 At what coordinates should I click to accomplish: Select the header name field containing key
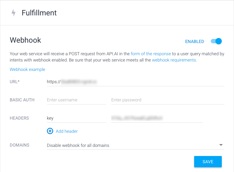click(x=77, y=118)
